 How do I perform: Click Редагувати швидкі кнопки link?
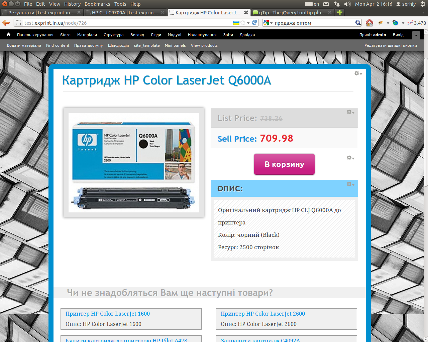pyautogui.click(x=391, y=45)
